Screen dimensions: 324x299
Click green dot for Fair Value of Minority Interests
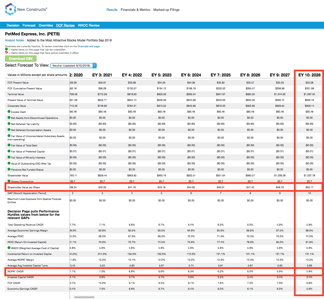click(x=9, y=157)
